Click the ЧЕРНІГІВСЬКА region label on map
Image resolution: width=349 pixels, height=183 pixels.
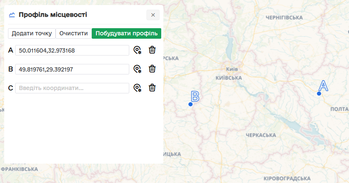coord(285,18)
